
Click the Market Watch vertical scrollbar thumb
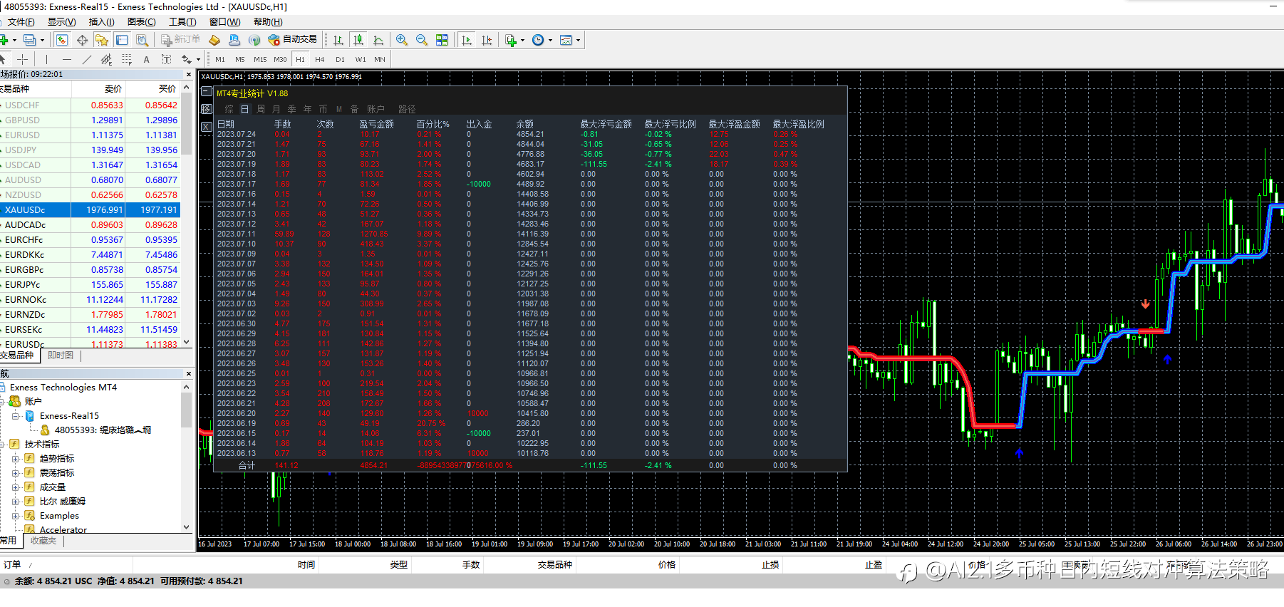pos(186,125)
